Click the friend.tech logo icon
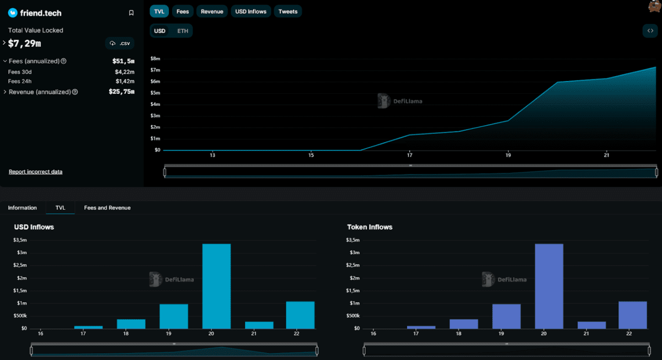The width and height of the screenshot is (662, 360). pos(12,12)
